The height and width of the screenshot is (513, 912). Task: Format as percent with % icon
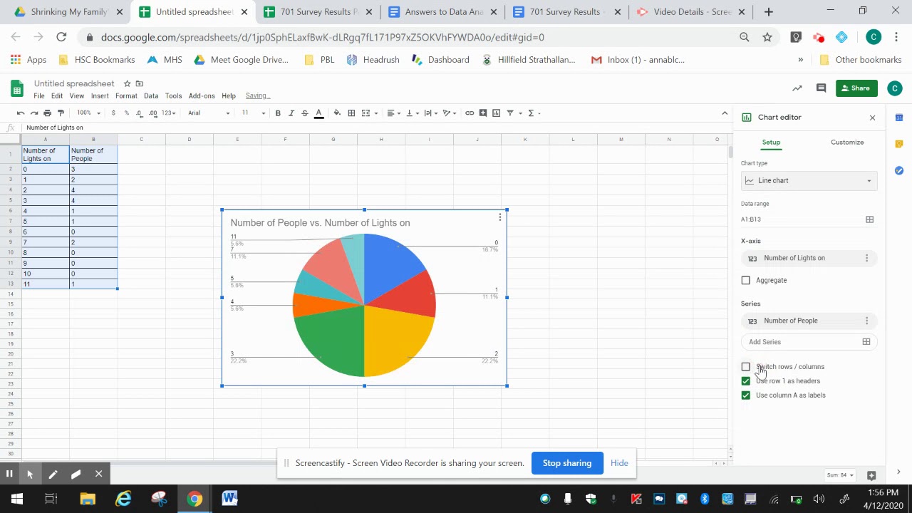(126, 113)
